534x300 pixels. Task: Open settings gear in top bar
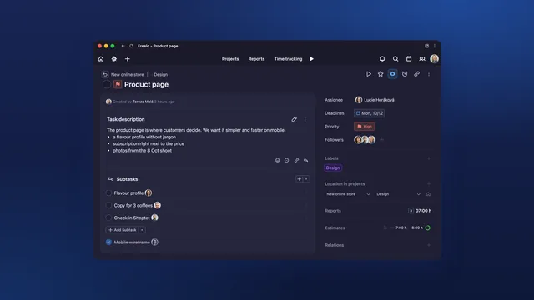pyautogui.click(x=114, y=59)
